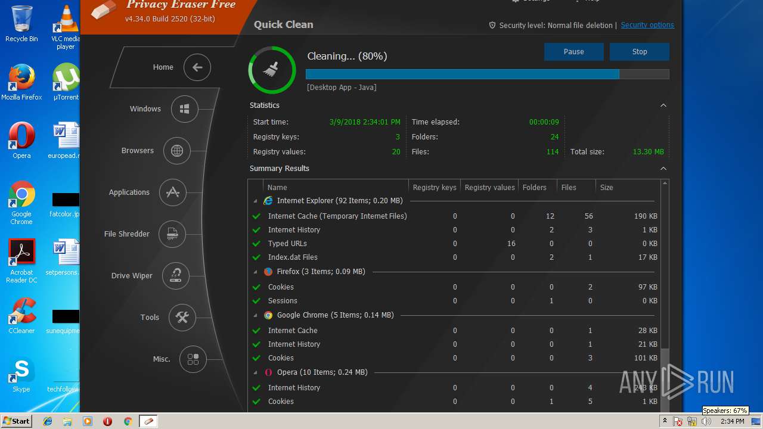Image resolution: width=763 pixels, height=429 pixels.
Task: Select Tools in the sidebar
Action: tap(150, 318)
